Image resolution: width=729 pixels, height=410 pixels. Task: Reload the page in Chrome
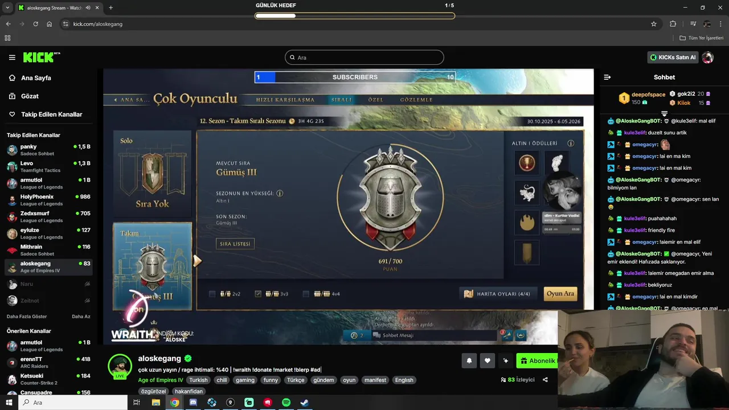click(x=35, y=24)
